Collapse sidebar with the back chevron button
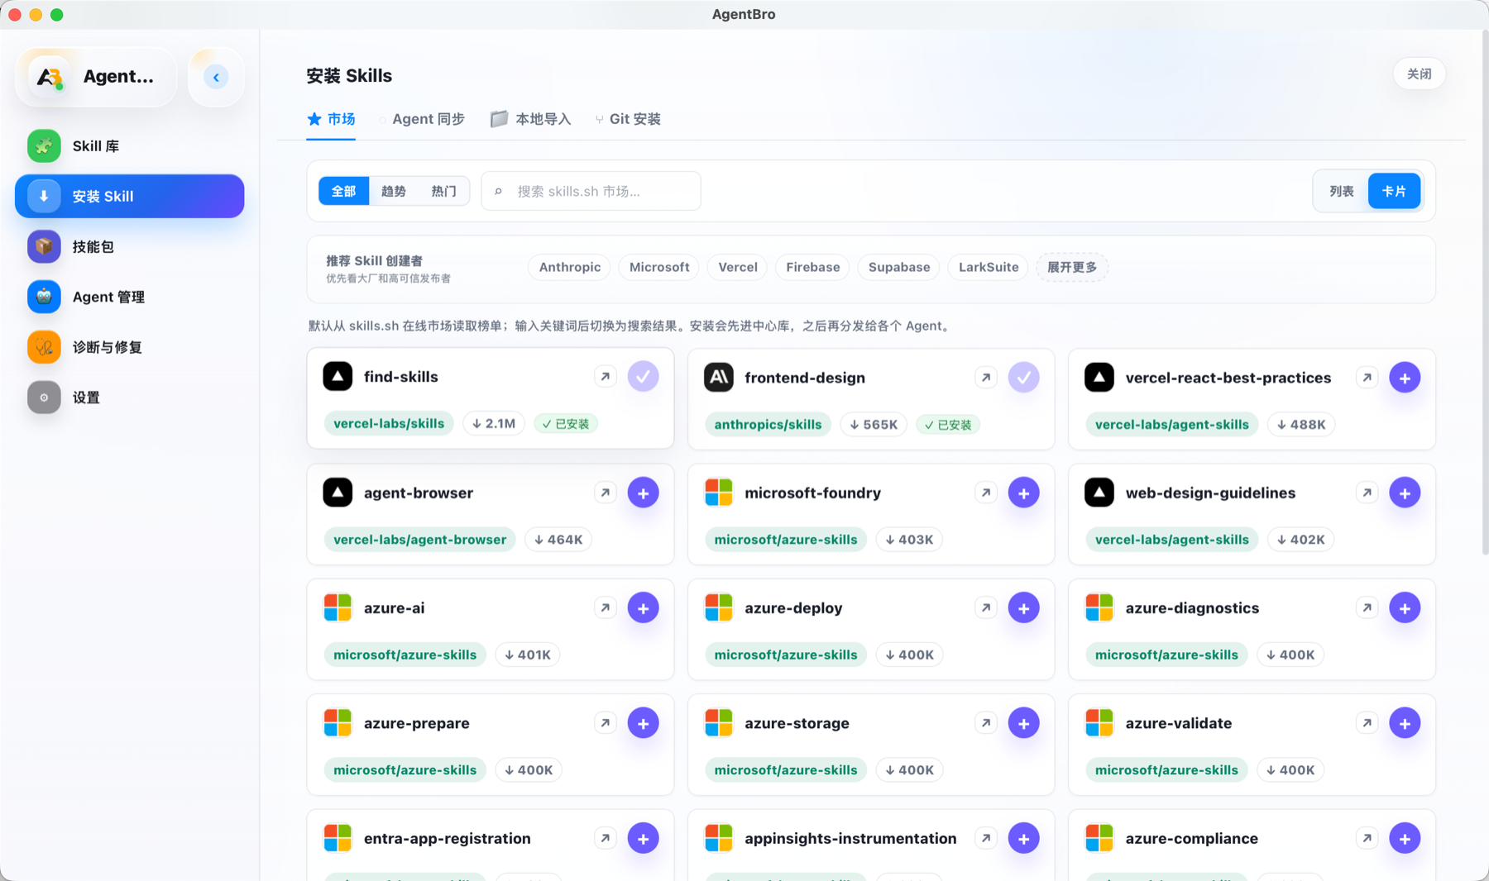This screenshot has width=1489, height=881. coord(216,77)
